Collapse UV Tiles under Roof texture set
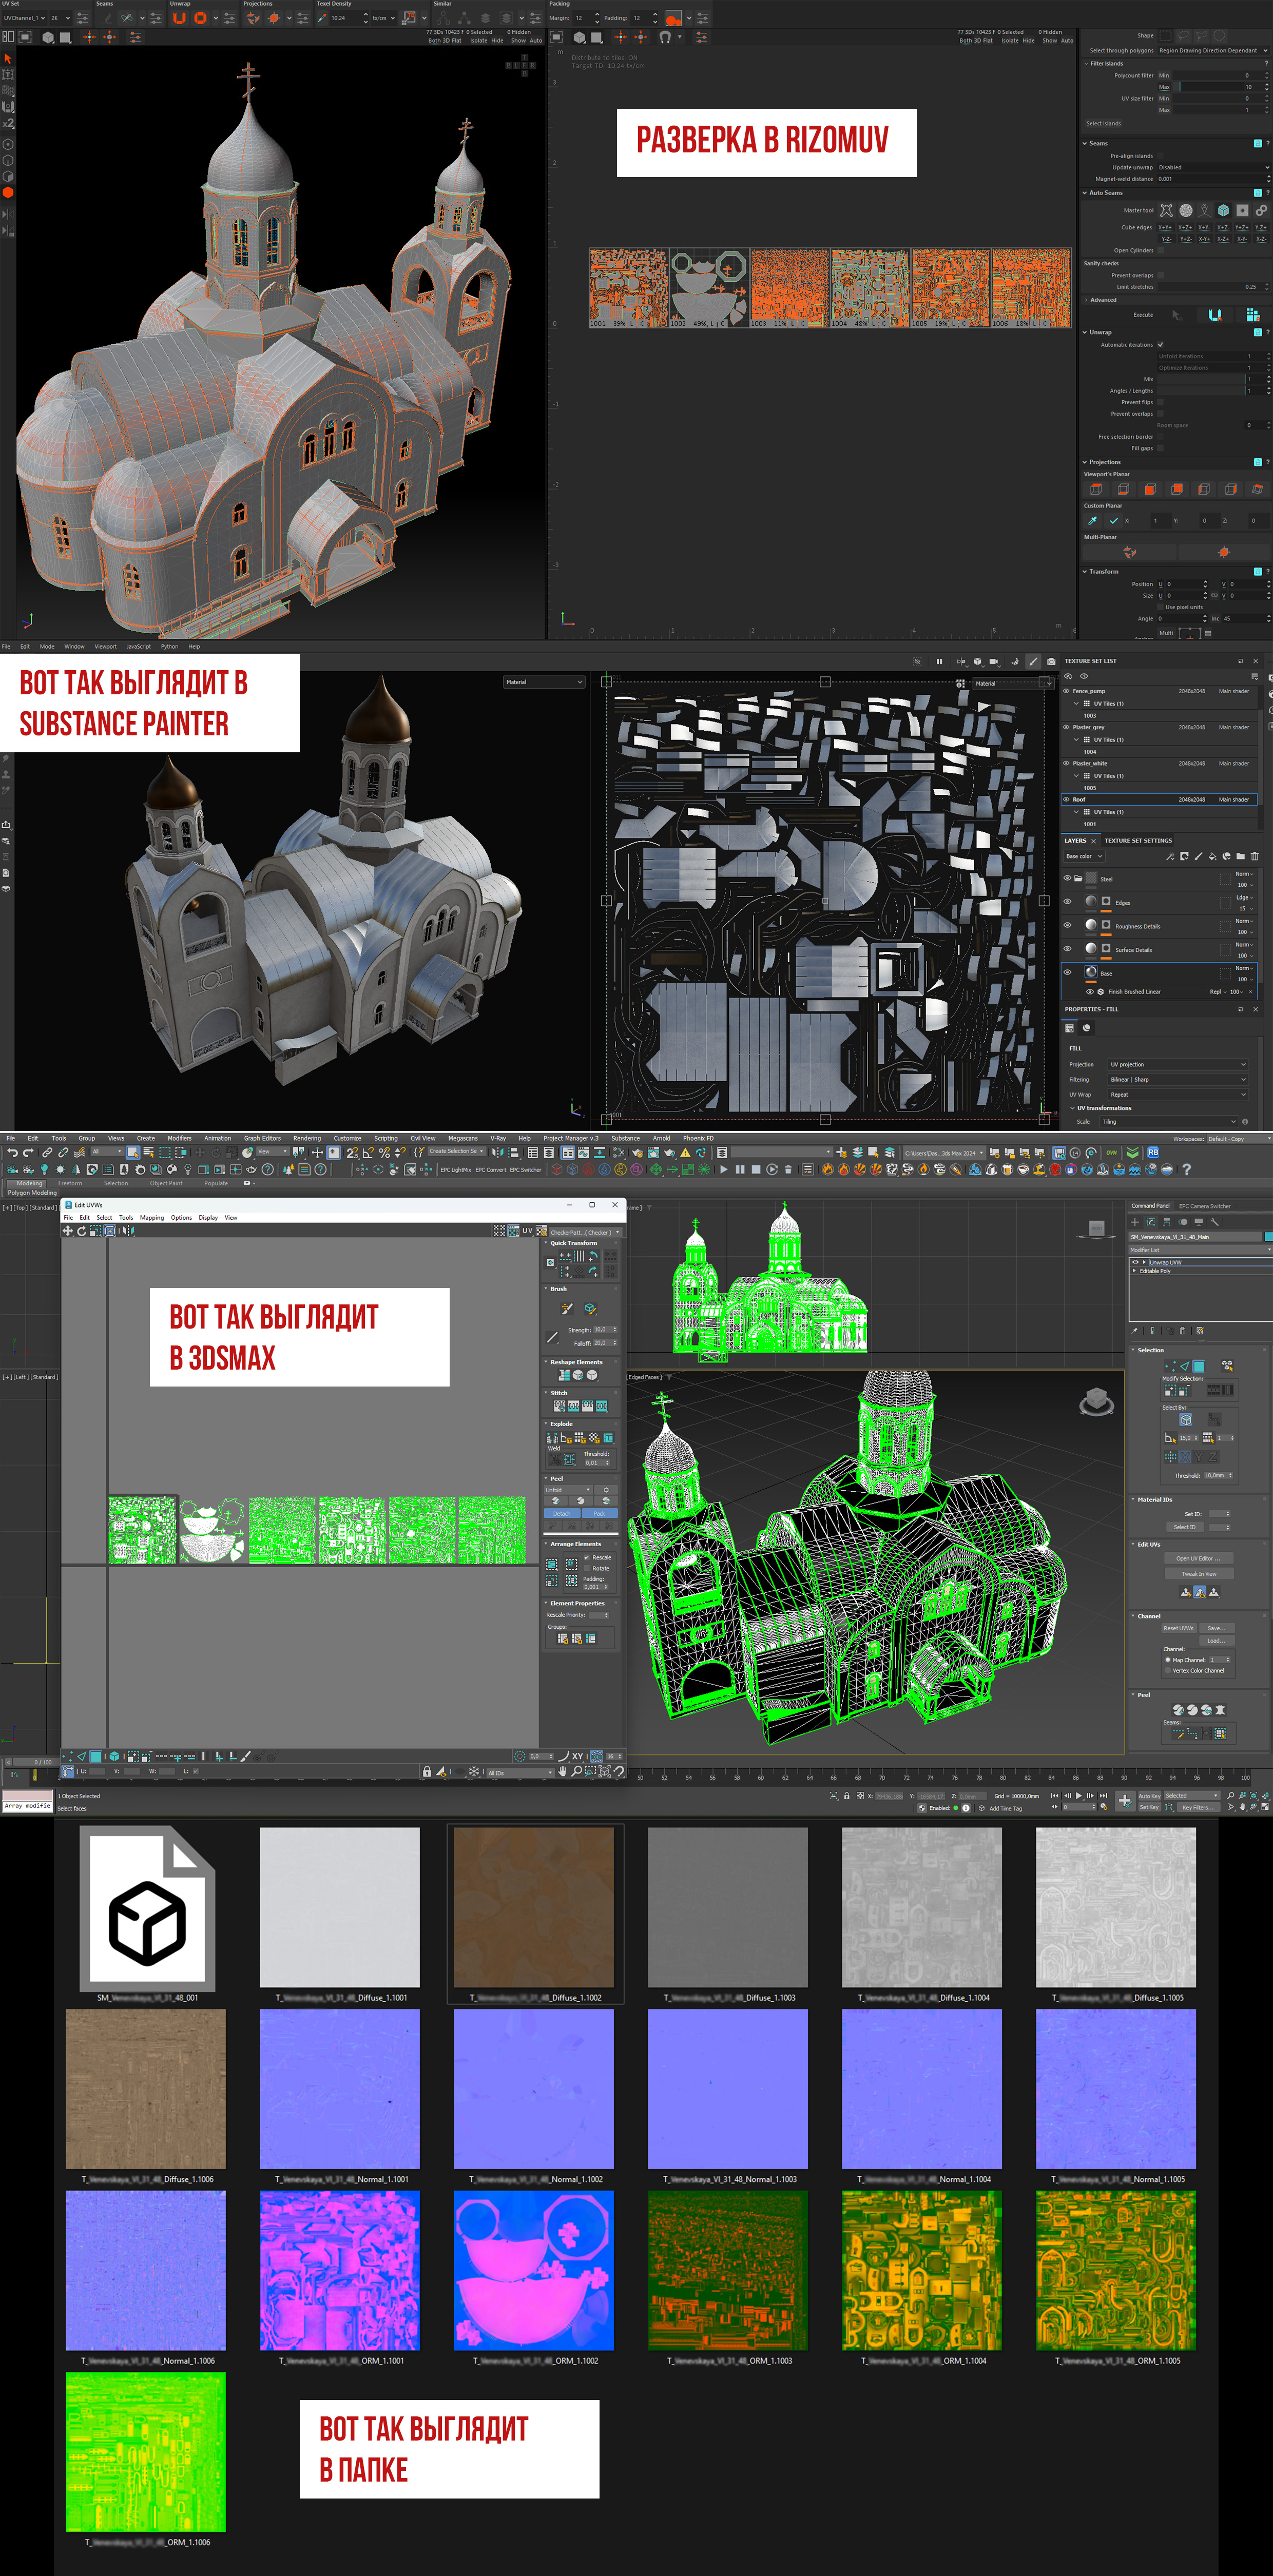This screenshot has width=1273, height=2576. (x=1076, y=812)
